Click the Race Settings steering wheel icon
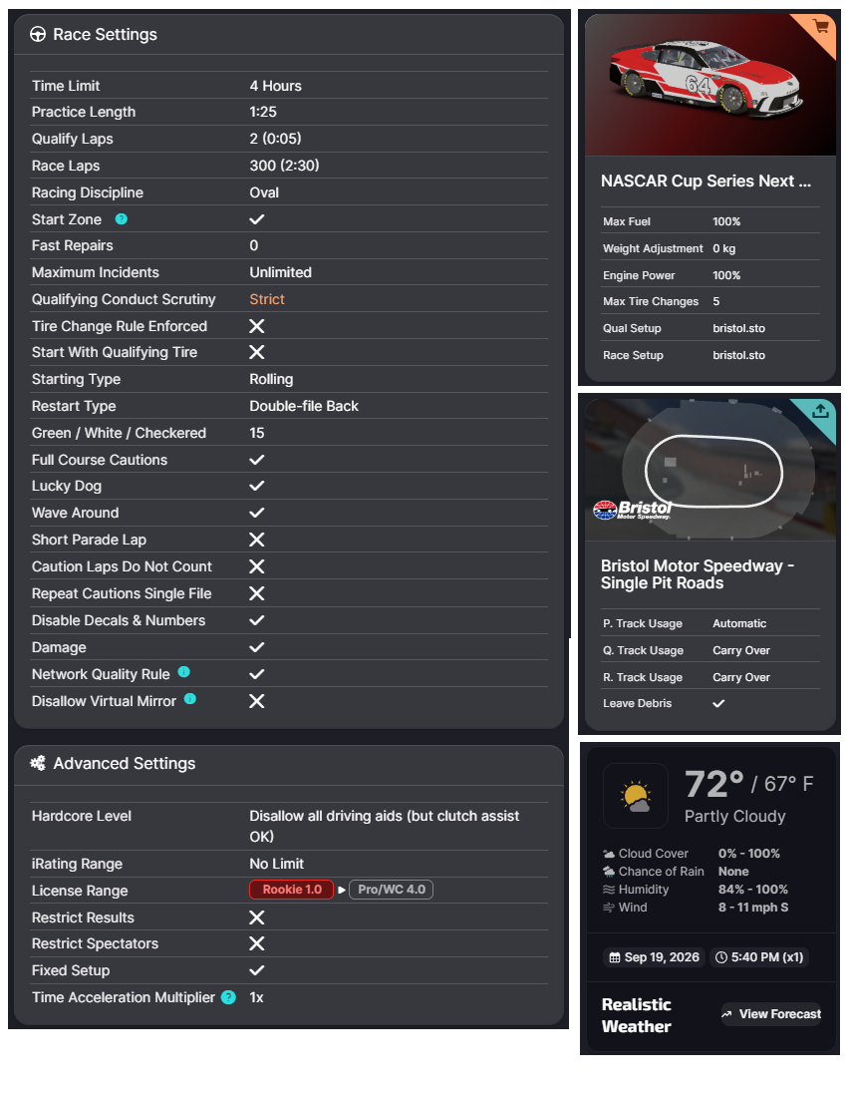The height and width of the screenshot is (1097, 847). (x=38, y=34)
